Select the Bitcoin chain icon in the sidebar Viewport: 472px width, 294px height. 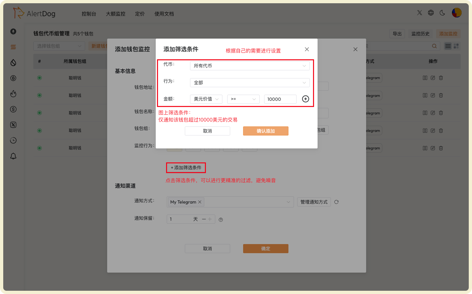(x=13, y=78)
